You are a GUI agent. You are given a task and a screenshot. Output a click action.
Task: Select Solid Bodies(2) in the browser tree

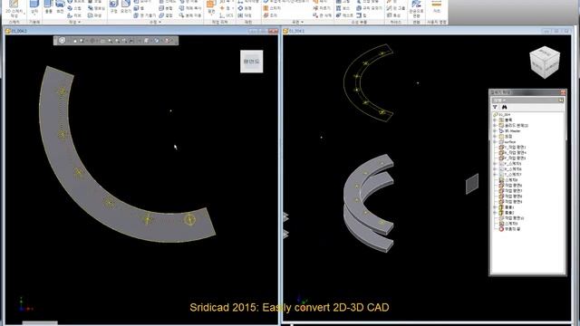pos(514,126)
